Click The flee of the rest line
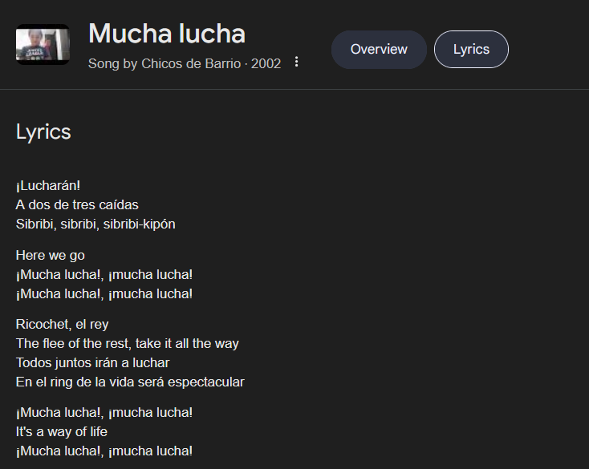Viewport: 589px width, 469px height. [128, 343]
